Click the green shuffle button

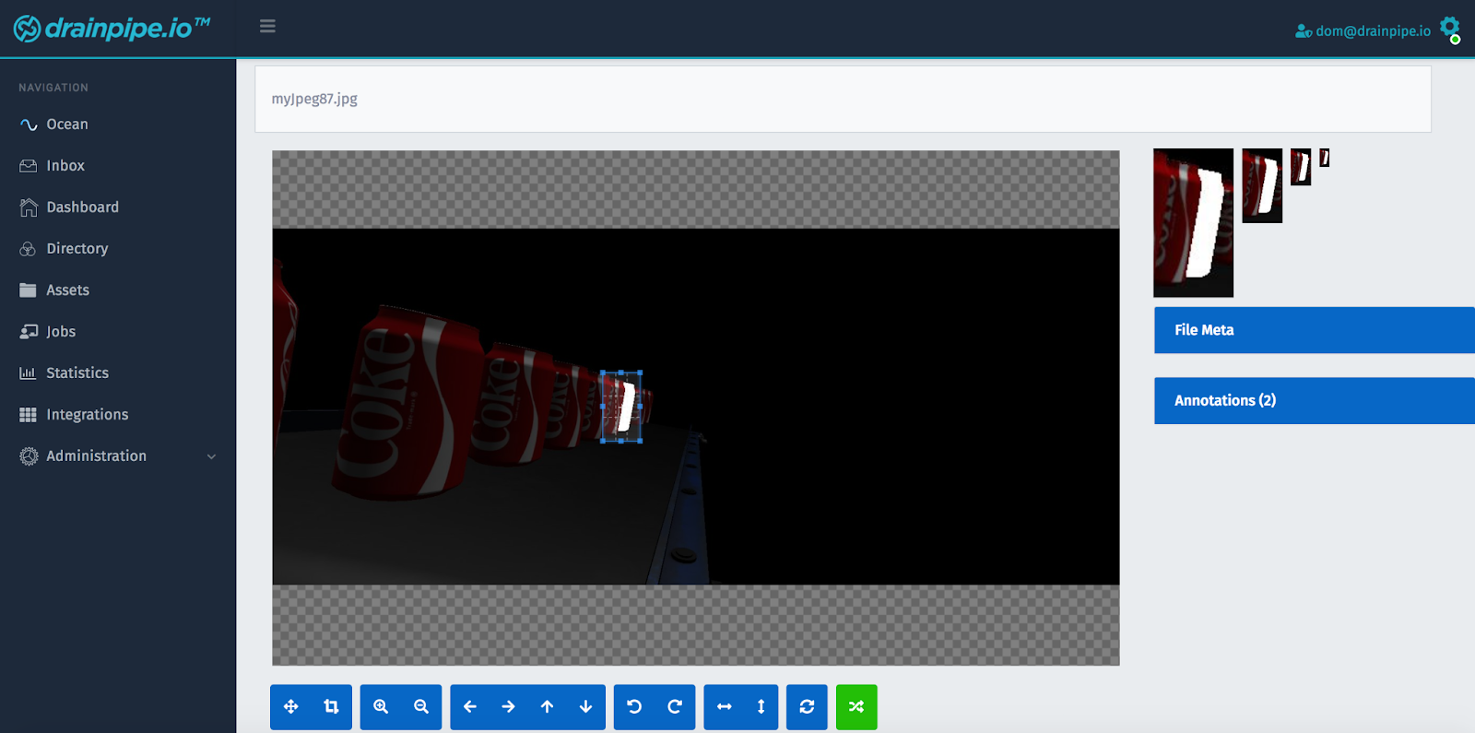856,707
